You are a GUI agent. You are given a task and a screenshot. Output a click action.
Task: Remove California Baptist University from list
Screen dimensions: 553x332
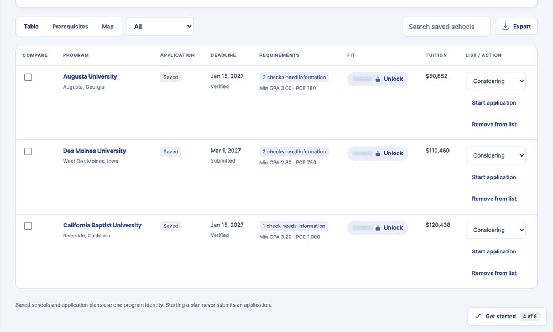coord(494,273)
